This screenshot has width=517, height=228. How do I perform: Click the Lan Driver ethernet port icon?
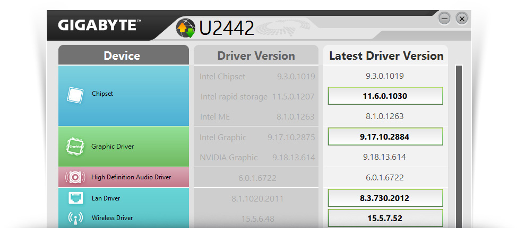click(x=75, y=198)
